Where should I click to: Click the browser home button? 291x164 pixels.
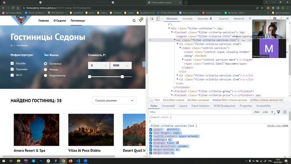tap(18, 8)
